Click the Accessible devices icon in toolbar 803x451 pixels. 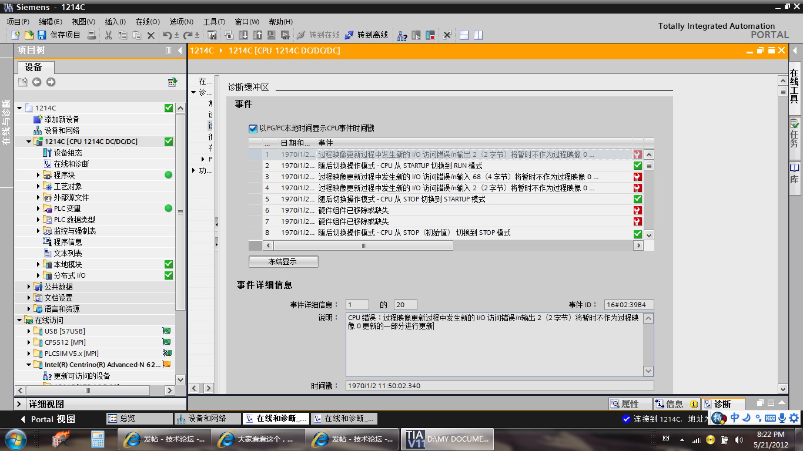click(402, 35)
